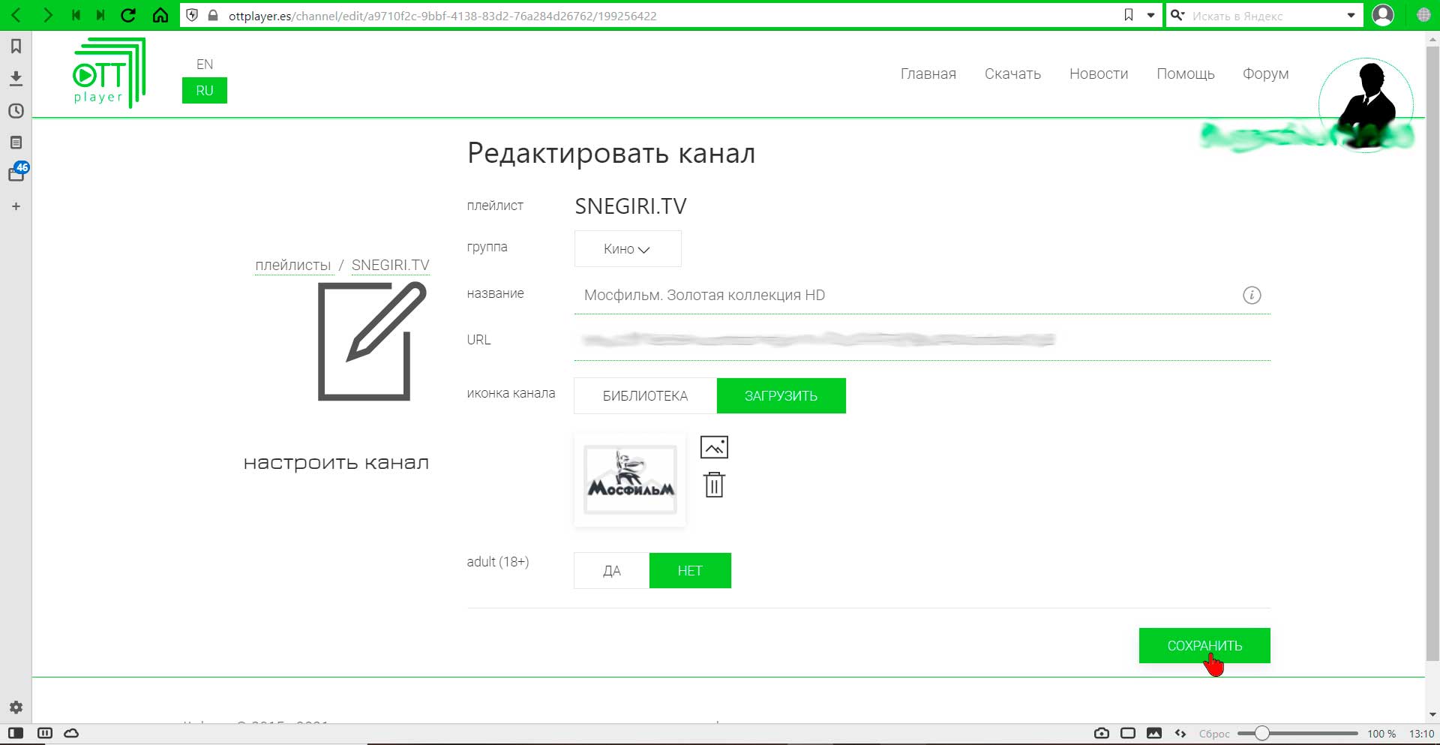Toggle the browser panel icon in status bar
The width and height of the screenshot is (1440, 745).
click(16, 733)
